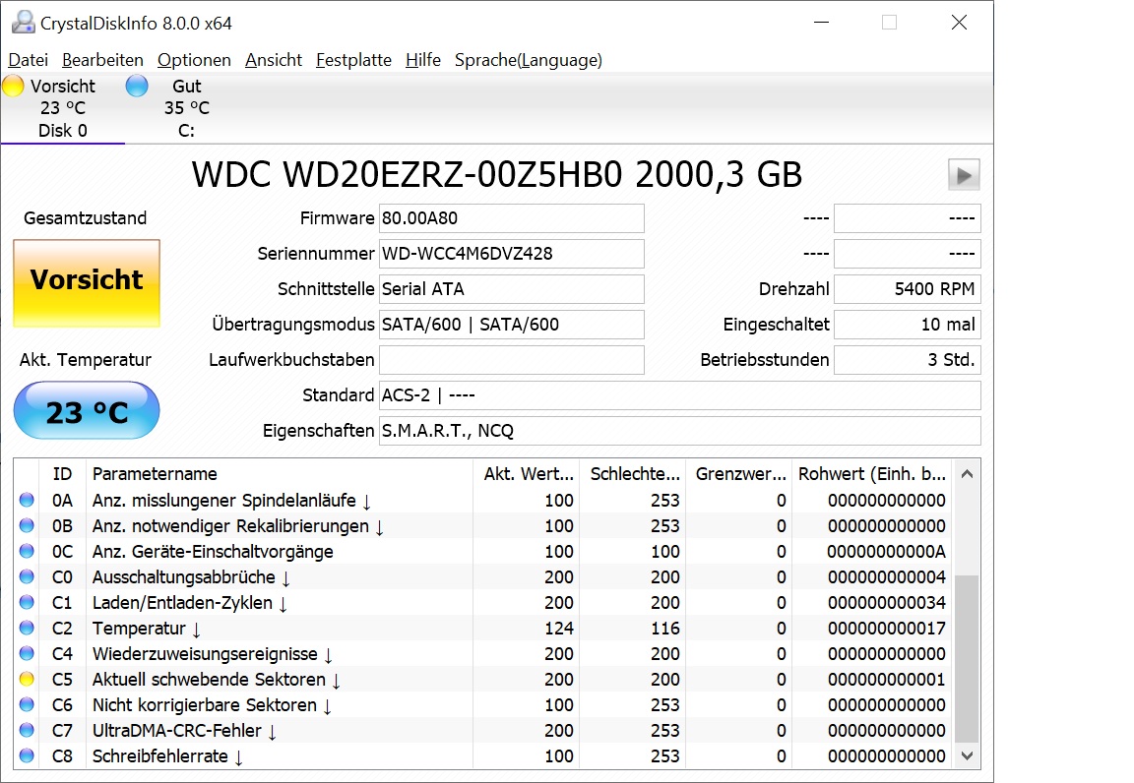This screenshot has height=783, width=1134.
Task: Select the Disk 0 Vorsicht drive tab
Action: (x=63, y=108)
